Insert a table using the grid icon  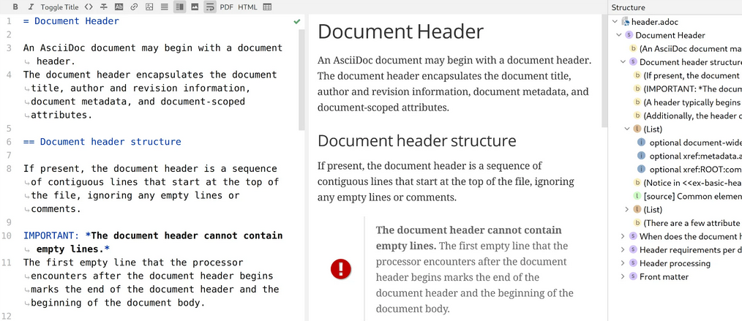[x=267, y=7]
